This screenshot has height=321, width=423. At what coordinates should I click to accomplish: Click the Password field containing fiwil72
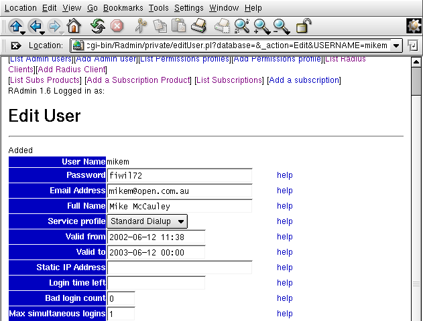tap(180, 175)
